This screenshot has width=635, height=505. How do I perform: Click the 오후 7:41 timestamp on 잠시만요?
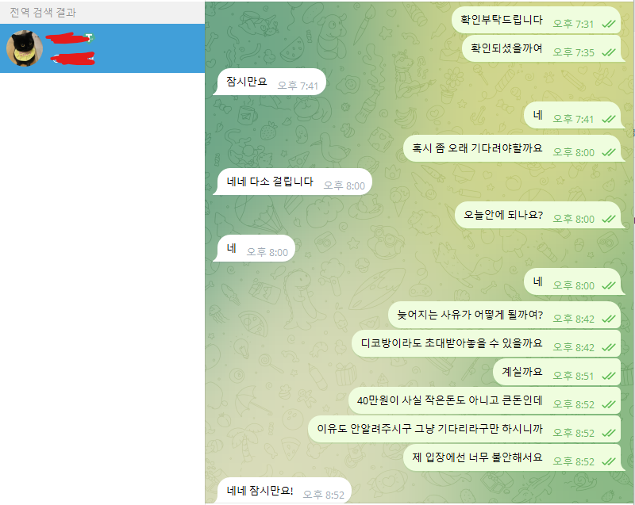coord(298,86)
